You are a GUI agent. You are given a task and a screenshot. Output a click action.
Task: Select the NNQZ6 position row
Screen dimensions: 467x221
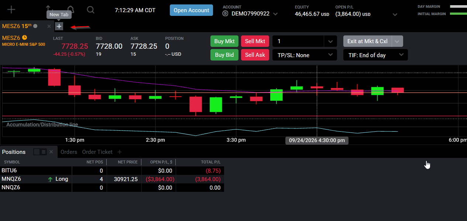[x=112, y=188]
